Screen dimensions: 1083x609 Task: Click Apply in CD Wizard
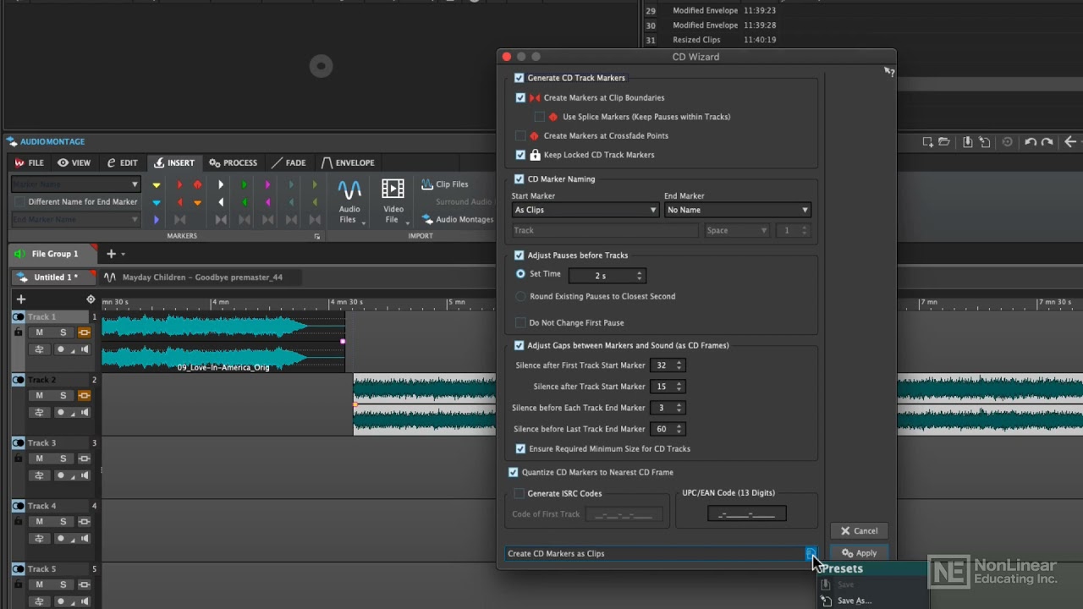click(859, 553)
